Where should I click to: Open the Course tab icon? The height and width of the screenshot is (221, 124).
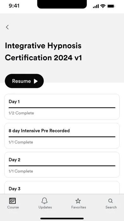(x=13, y=201)
